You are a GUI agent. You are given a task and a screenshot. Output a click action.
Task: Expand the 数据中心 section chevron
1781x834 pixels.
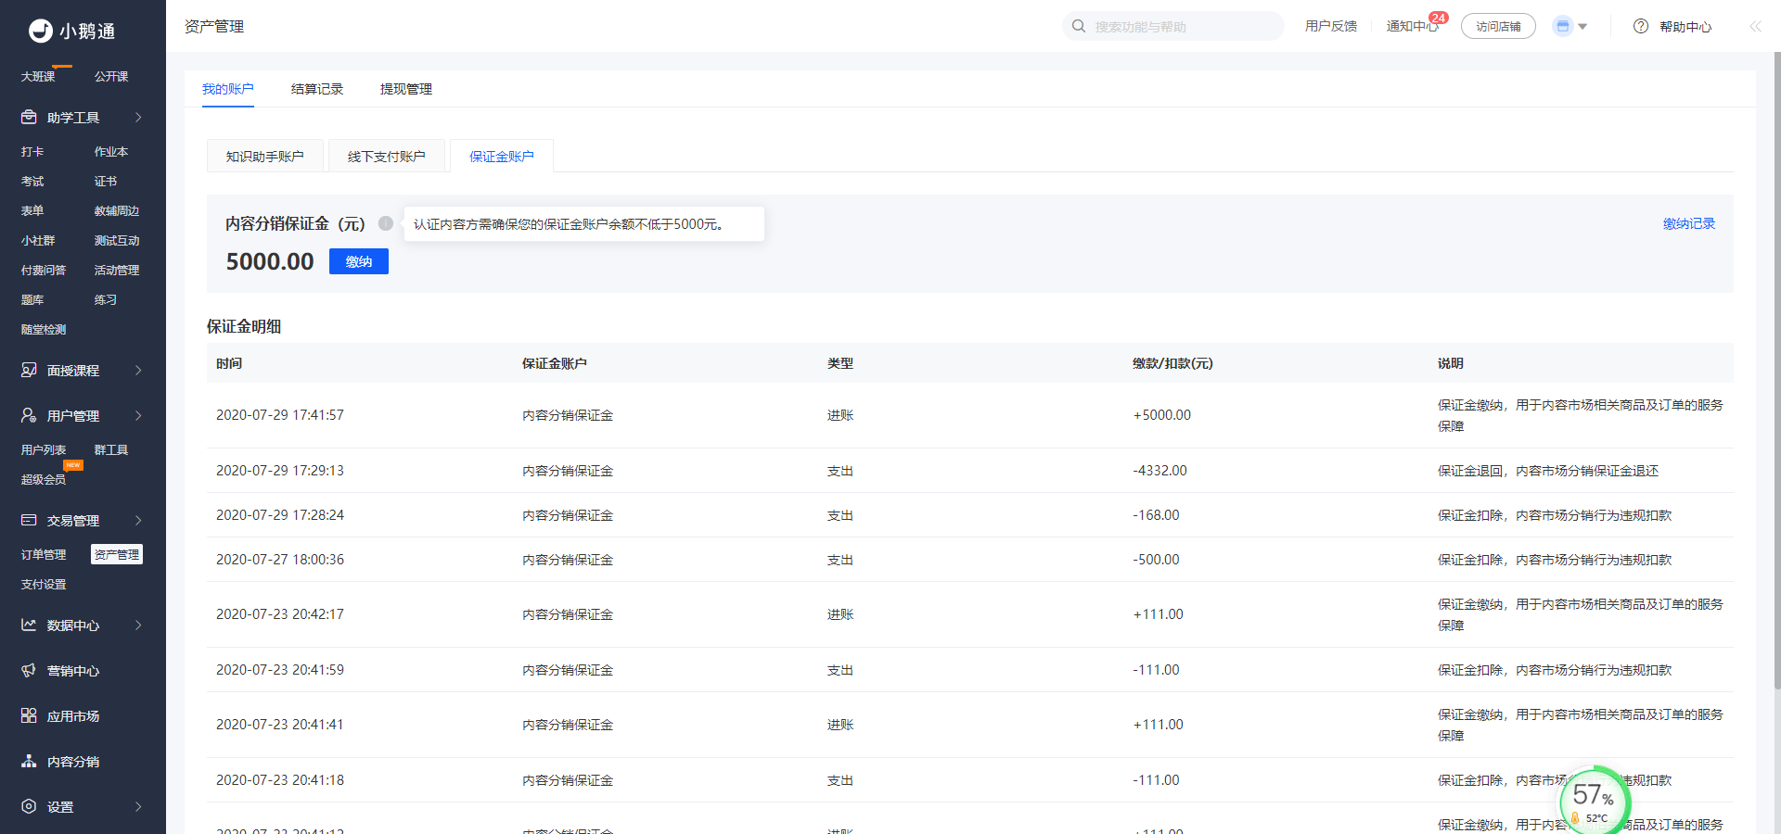coord(138,625)
